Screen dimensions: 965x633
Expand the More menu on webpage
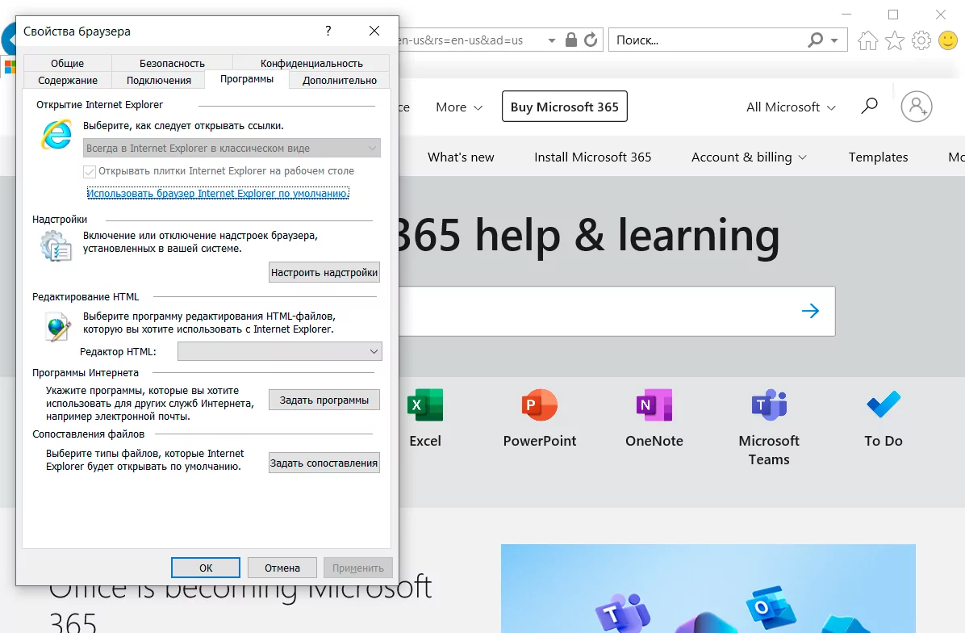coord(459,107)
